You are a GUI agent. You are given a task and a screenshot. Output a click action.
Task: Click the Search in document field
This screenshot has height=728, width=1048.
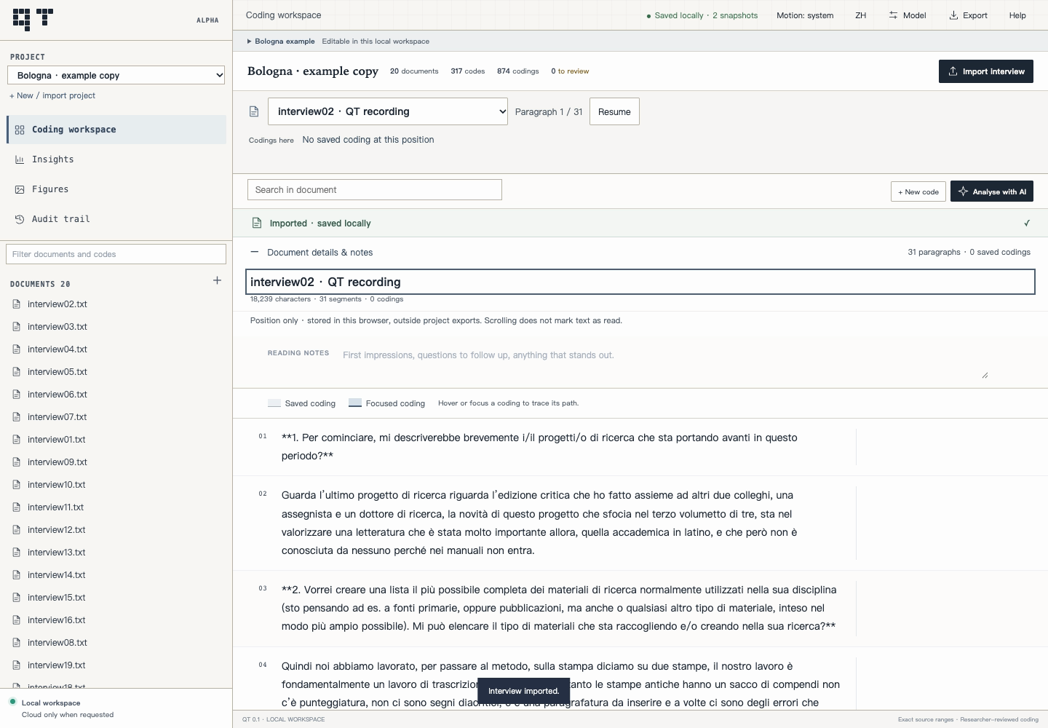(375, 190)
